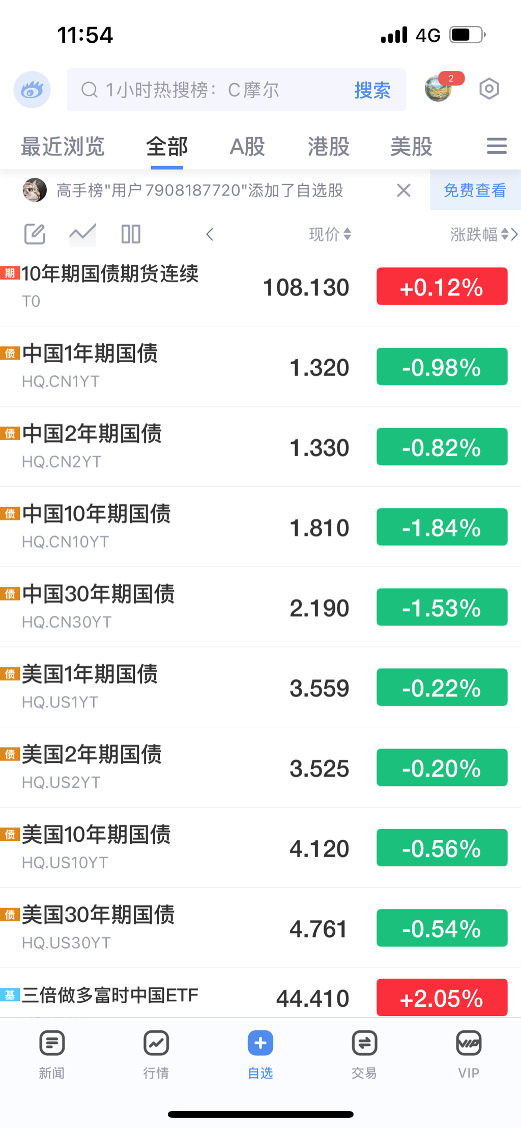Tap the Sina Finance eye logo

pos(32,90)
